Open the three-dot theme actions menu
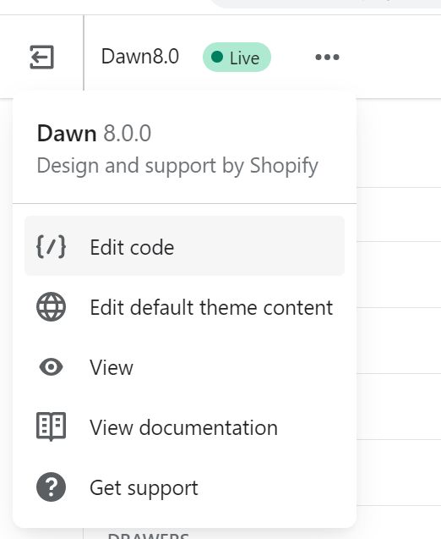The height and width of the screenshot is (539, 441). tap(327, 57)
